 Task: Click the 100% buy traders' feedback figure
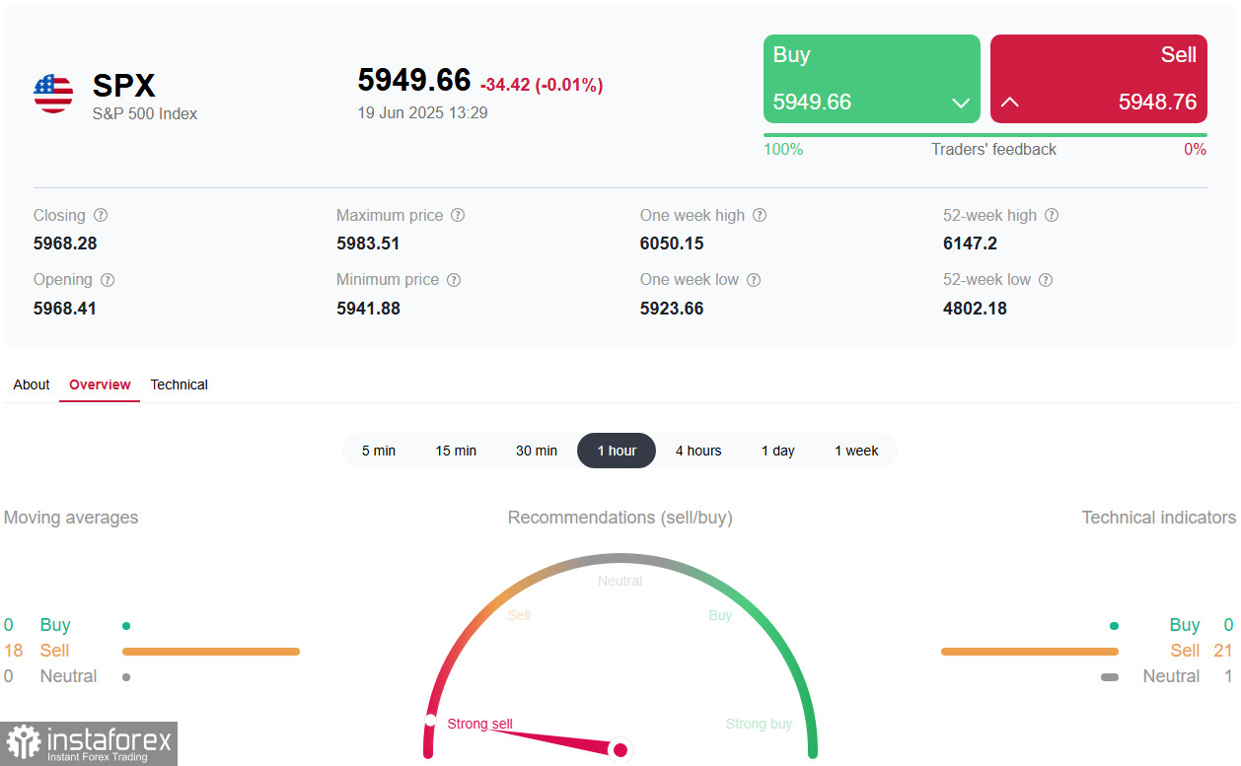pos(783,150)
